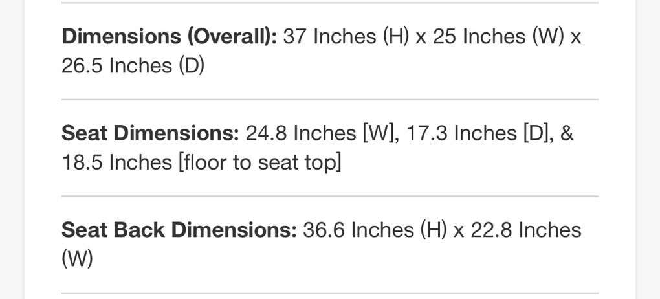The height and width of the screenshot is (299, 660).
Task: Click the gray margin left of the spec card
Action: tap(12, 149)
